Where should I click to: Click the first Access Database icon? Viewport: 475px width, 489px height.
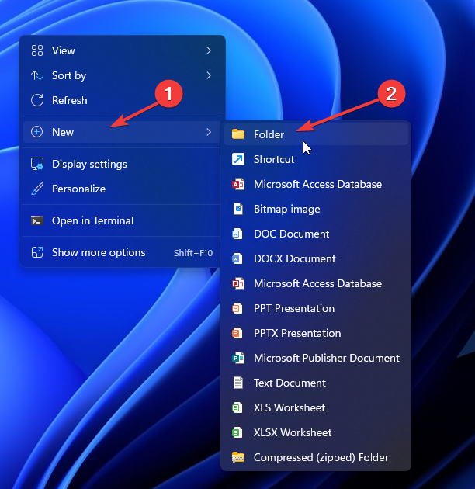click(x=238, y=184)
